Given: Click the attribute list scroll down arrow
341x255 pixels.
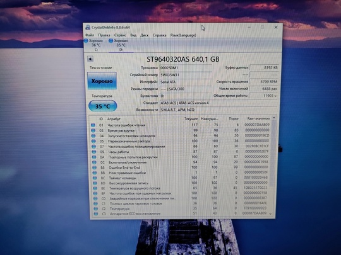Looking at the screenshot, I should pyautogui.click(x=270, y=213).
